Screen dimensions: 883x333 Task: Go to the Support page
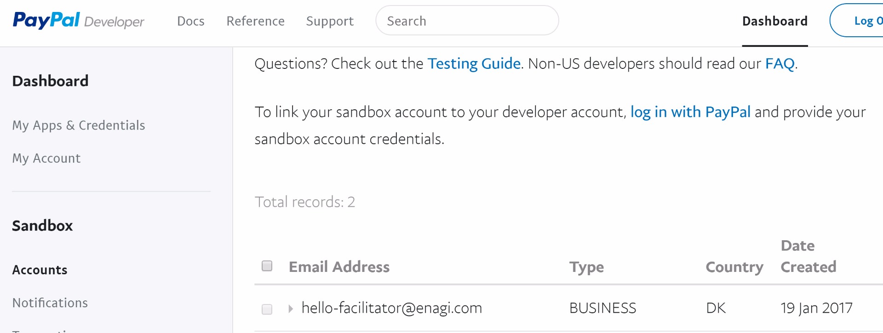point(330,21)
